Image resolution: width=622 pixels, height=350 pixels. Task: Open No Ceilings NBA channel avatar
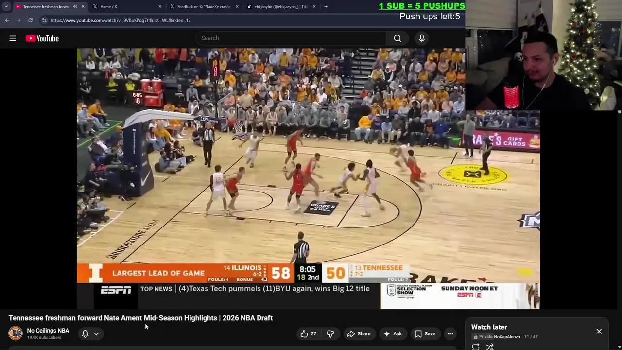coord(16,333)
